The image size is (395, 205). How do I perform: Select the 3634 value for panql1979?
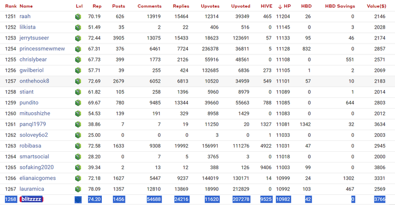380,124
